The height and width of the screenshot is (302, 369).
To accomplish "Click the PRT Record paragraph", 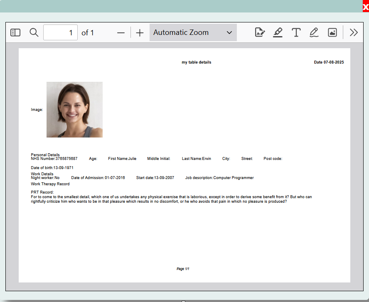I will tap(171, 199).
